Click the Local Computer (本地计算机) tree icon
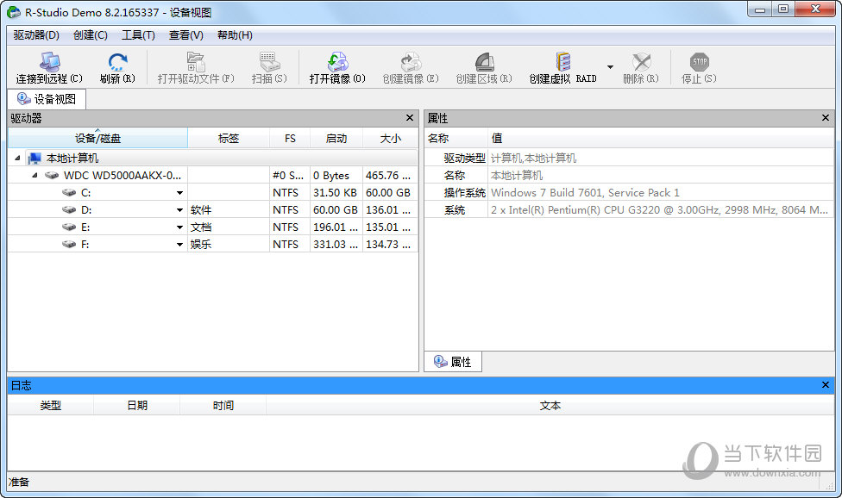Screen dimensions: 842x498 tap(35, 159)
